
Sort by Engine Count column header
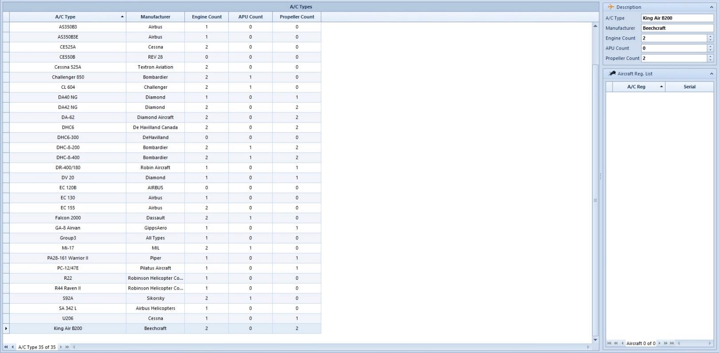(x=207, y=17)
